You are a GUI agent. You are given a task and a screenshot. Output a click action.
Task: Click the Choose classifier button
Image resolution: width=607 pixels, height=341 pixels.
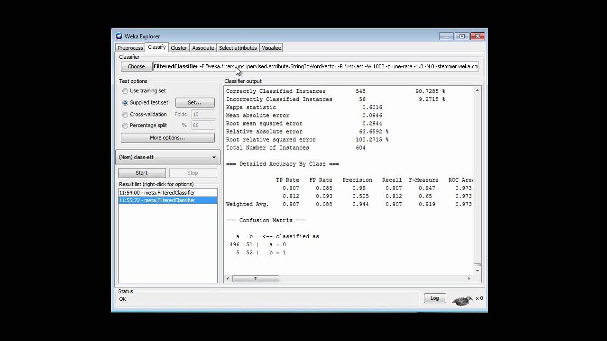(x=136, y=67)
